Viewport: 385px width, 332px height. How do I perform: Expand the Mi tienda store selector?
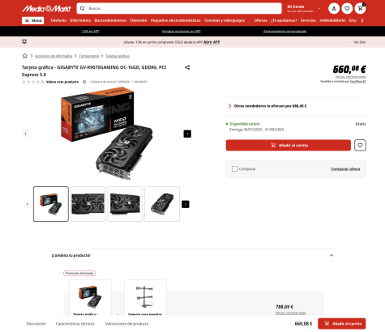(x=304, y=9)
